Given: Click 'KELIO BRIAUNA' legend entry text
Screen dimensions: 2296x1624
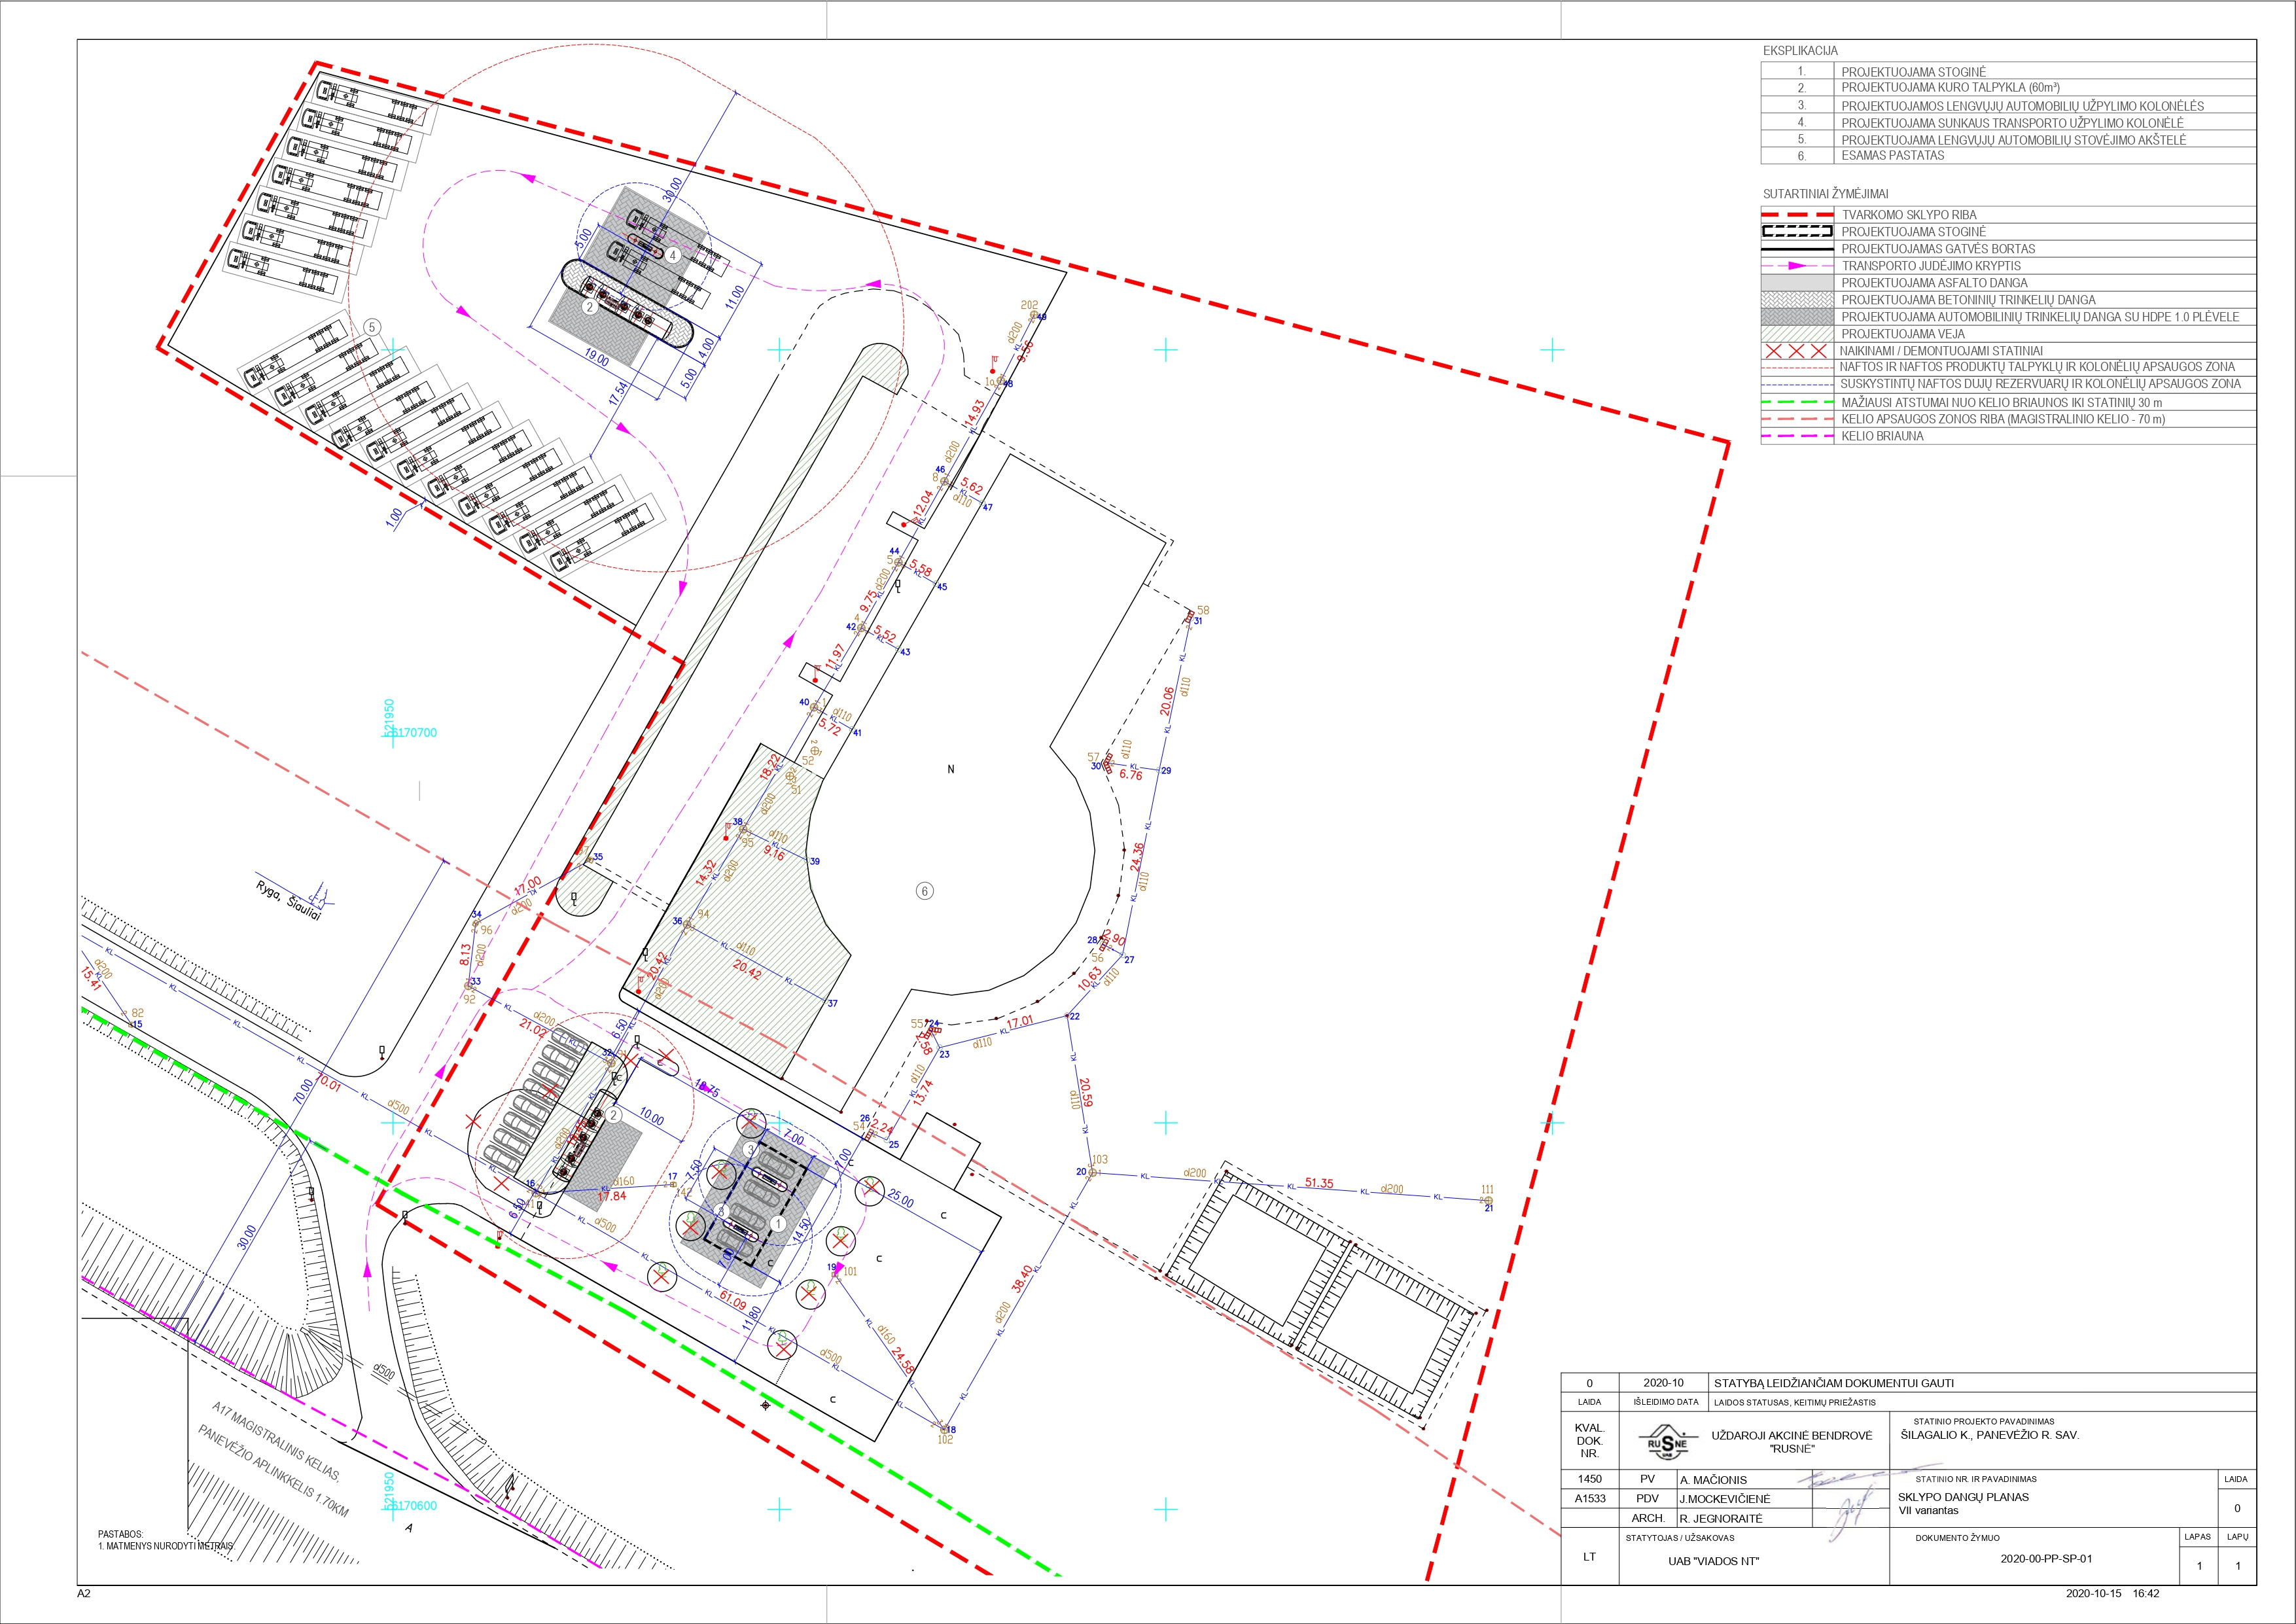Looking at the screenshot, I should 1882,436.
